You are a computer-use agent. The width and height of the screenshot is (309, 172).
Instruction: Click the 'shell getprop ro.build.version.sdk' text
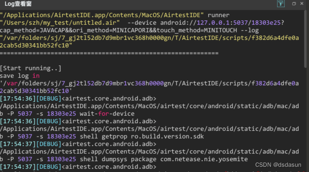142,136
